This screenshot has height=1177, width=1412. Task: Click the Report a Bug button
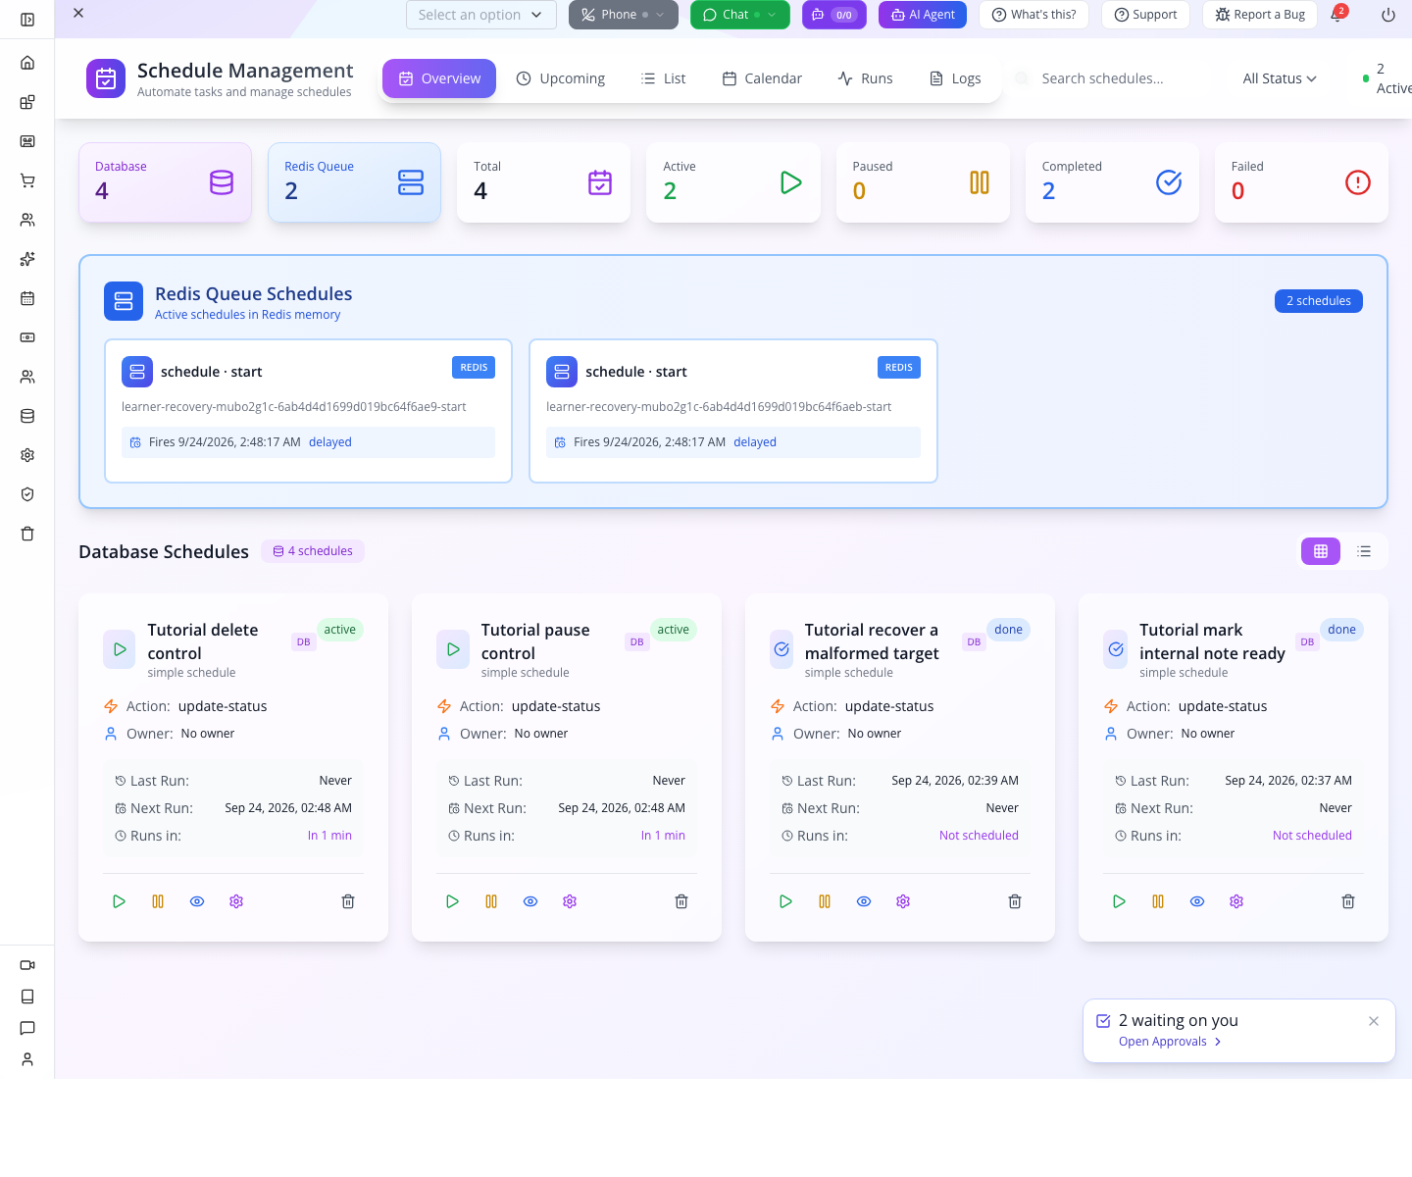1260,15
